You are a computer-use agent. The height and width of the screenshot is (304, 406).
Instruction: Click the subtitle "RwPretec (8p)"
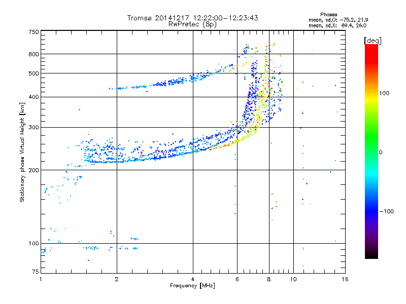pyautogui.click(x=192, y=24)
